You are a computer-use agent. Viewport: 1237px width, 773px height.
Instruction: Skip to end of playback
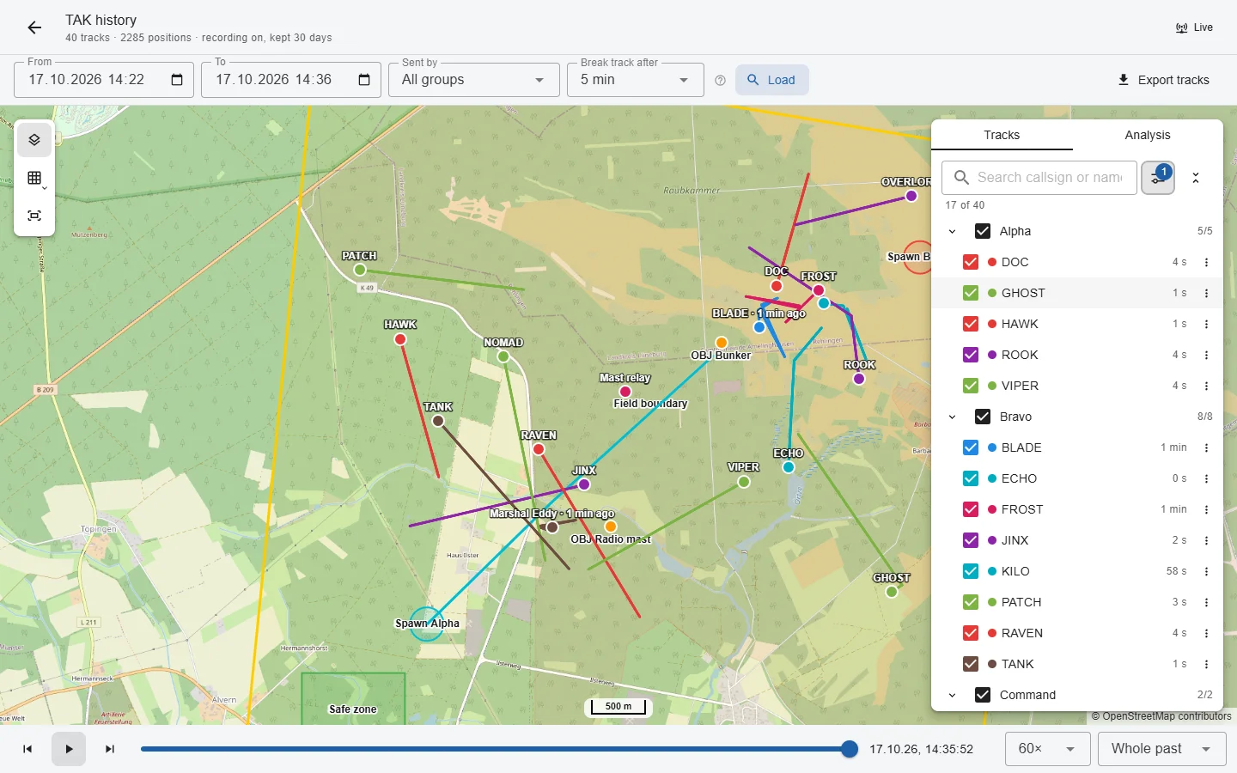click(x=110, y=749)
